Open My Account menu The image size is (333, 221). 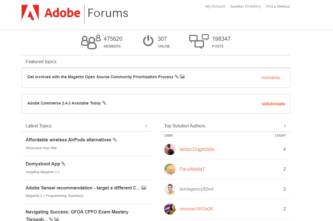(215, 6)
